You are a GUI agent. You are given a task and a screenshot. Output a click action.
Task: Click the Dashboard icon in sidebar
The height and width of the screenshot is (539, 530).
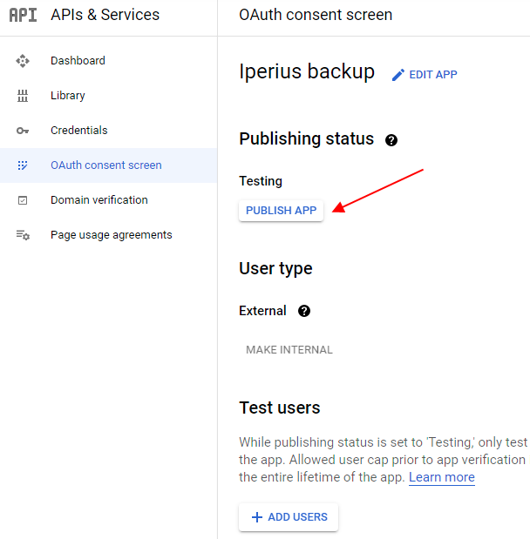pos(23,61)
